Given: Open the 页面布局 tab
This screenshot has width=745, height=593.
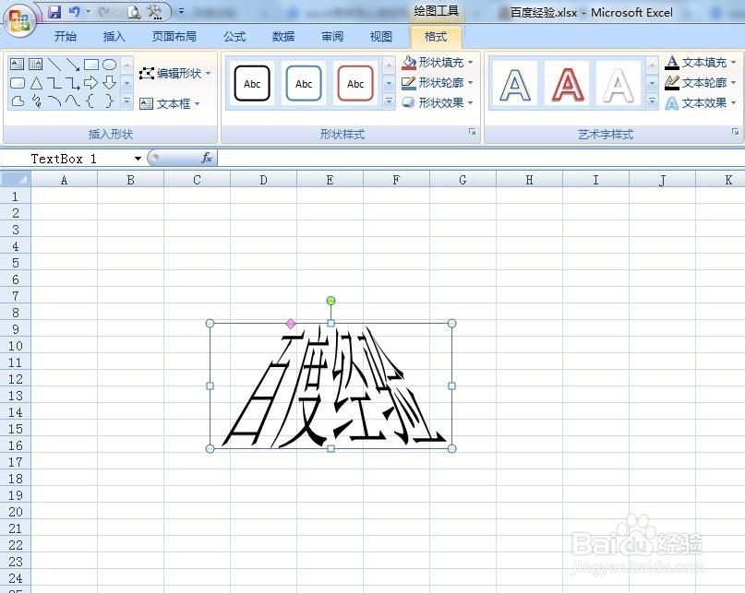Looking at the screenshot, I should (x=174, y=37).
